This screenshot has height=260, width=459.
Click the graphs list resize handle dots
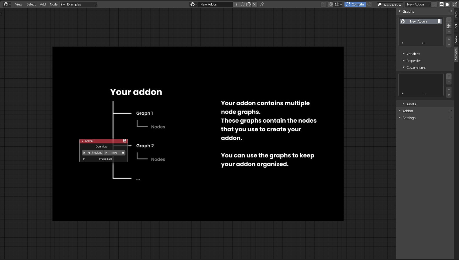[x=424, y=43]
